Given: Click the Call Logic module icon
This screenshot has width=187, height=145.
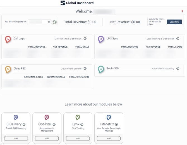Looking at the screenshot, I should click(8, 39).
